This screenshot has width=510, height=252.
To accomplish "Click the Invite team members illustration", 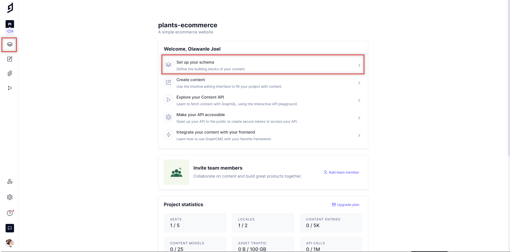I will pyautogui.click(x=176, y=172).
